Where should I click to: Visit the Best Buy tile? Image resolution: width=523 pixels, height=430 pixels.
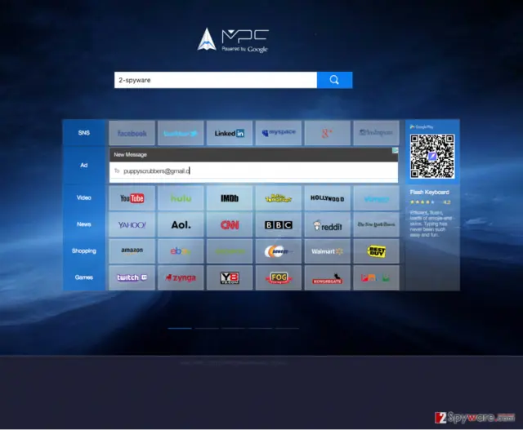point(376,251)
